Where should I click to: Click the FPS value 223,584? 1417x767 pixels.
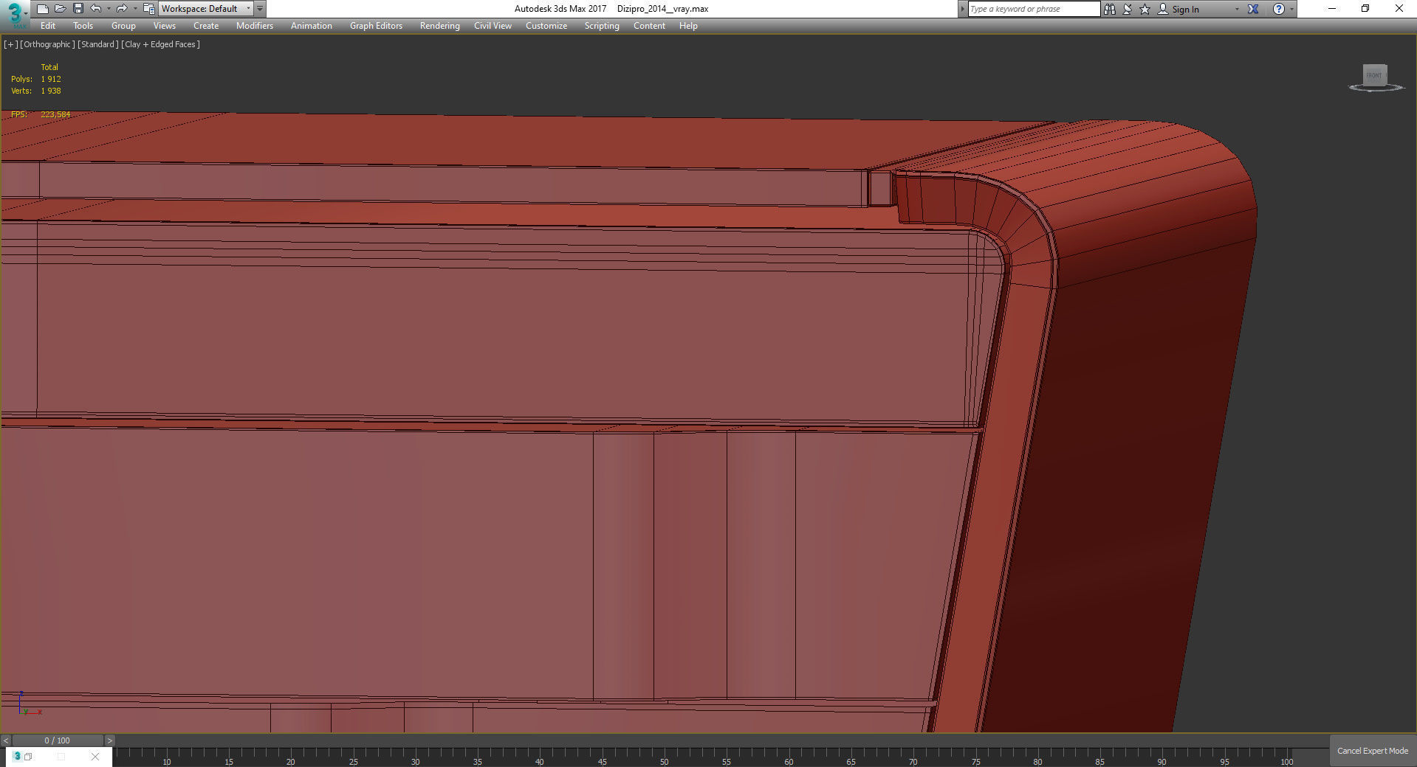click(x=55, y=114)
